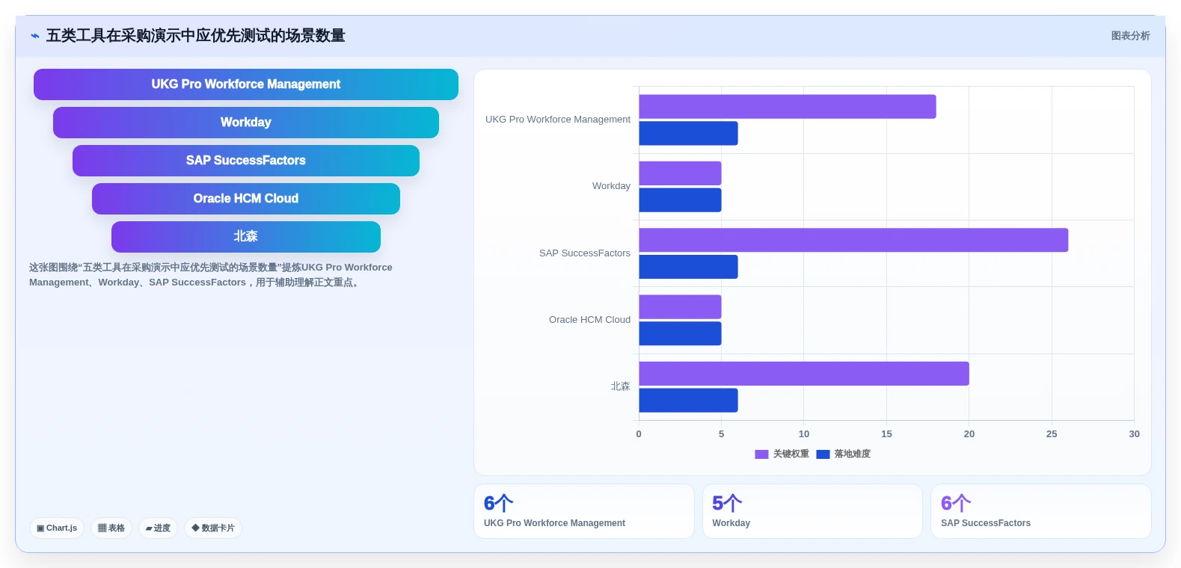Click 北森 blue 落地难度 bar
This screenshot has width=1181, height=568.
click(688, 401)
